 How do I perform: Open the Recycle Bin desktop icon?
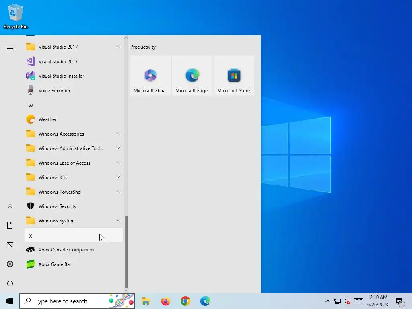tap(16, 16)
